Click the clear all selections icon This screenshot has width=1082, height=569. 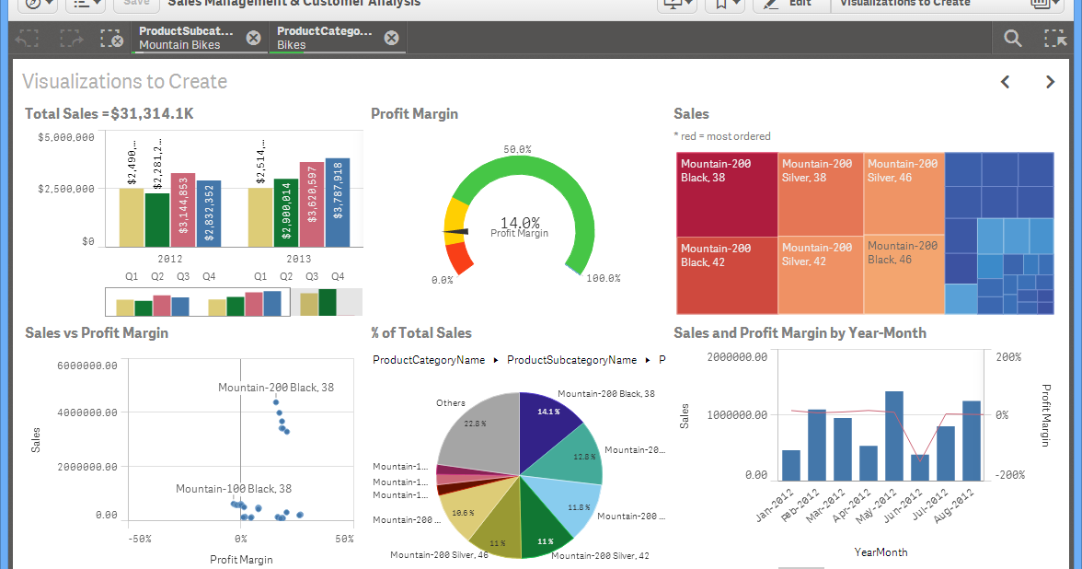coord(112,39)
